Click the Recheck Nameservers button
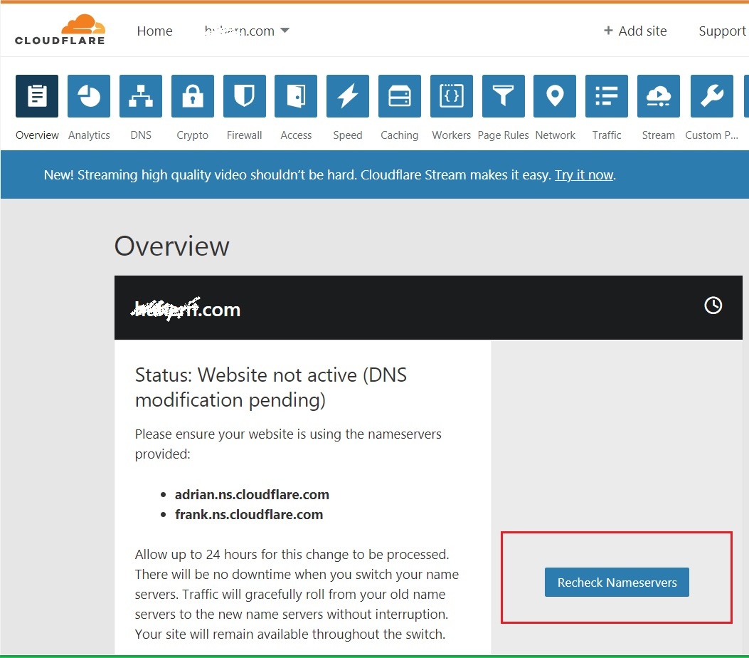This screenshot has width=749, height=658. coord(617,582)
